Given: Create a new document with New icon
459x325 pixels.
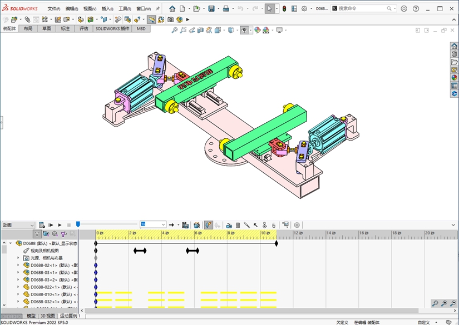Looking at the screenshot, I should 182,9.
